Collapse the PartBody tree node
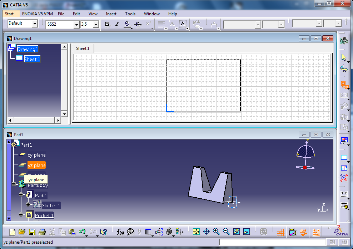This screenshot has height=249, width=353. [x=14, y=184]
